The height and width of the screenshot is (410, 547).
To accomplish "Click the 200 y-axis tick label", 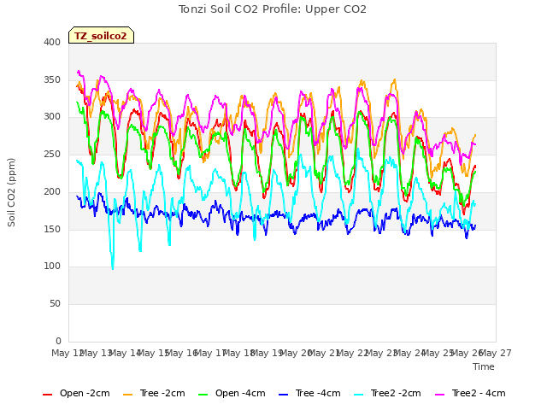I will [52, 191].
